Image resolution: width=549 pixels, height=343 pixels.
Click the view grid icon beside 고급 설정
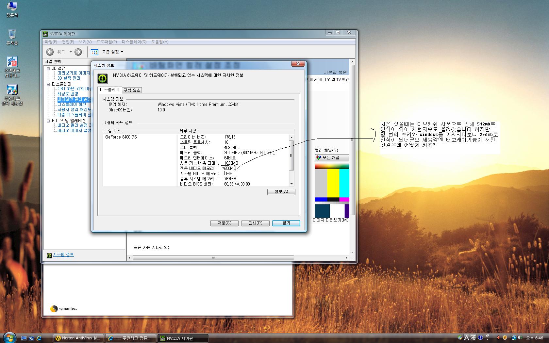click(x=94, y=52)
